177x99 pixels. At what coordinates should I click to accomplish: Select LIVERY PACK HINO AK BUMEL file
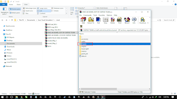[x=56, y=38]
